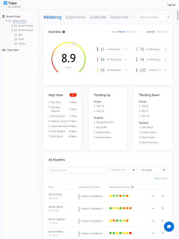Open the Reports and Data dropdown
179x239 pixels.
pos(155,17)
